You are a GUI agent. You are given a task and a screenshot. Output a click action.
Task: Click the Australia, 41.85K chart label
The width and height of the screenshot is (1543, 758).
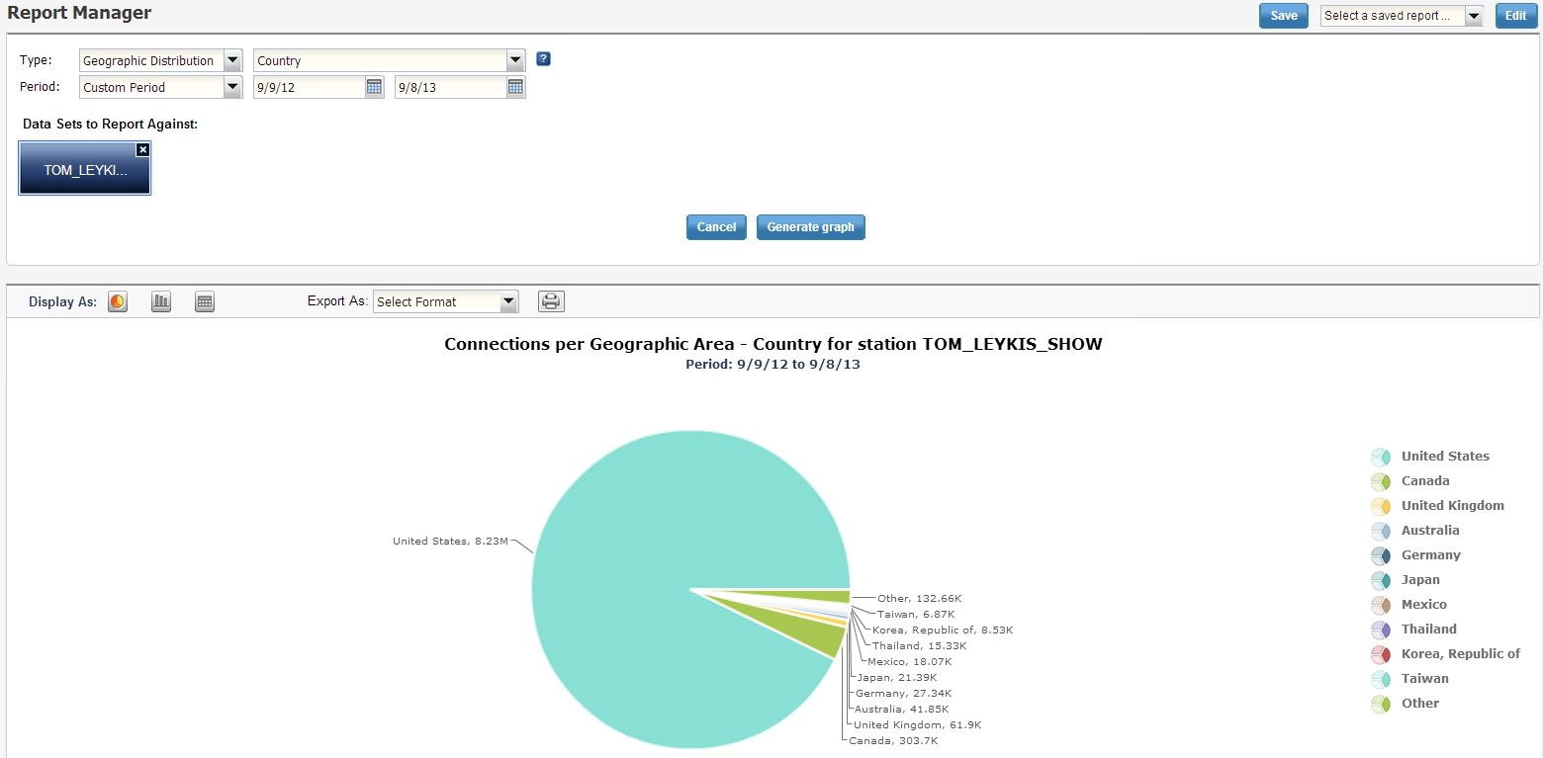(x=901, y=709)
